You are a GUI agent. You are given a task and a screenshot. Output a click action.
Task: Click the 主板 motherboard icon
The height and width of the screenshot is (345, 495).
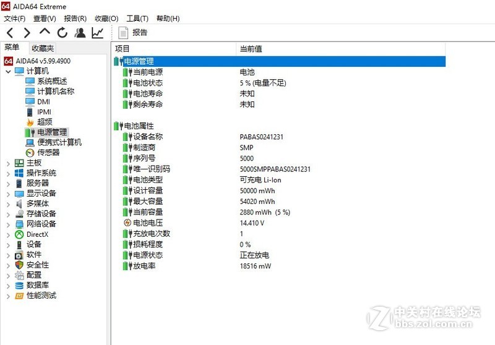pos(19,163)
